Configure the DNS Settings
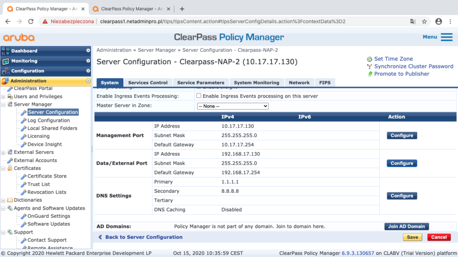 tap(402, 196)
